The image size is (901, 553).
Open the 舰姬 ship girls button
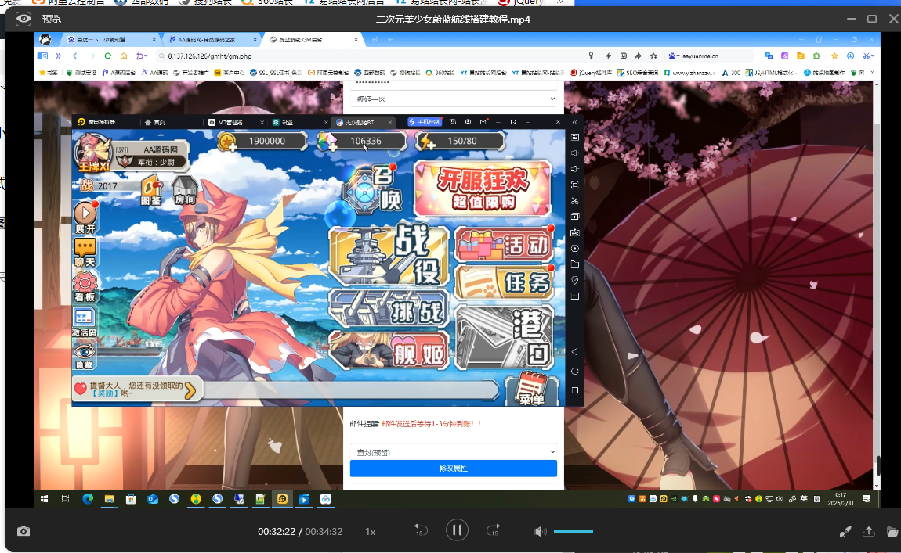pos(389,350)
